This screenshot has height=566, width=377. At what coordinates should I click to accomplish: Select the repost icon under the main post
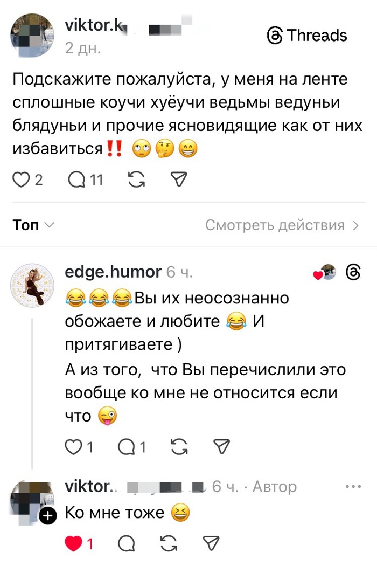(x=135, y=179)
